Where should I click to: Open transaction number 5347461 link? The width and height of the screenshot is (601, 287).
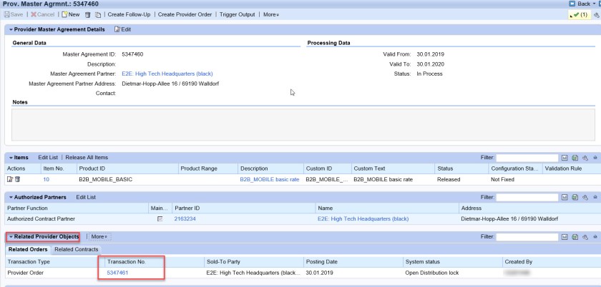point(117,273)
